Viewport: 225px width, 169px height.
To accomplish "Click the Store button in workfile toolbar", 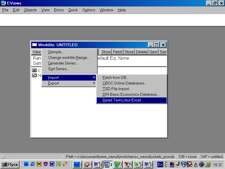I will [x=129, y=52].
